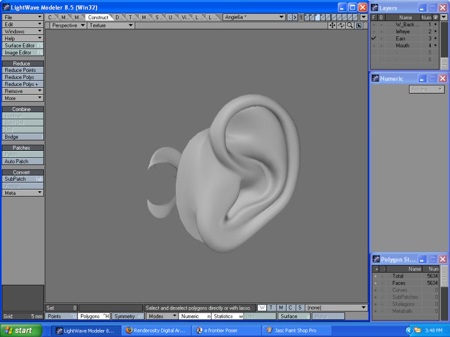The height and width of the screenshot is (337, 450).
Task: Click the viewport rotate icon
Action: [341, 26]
